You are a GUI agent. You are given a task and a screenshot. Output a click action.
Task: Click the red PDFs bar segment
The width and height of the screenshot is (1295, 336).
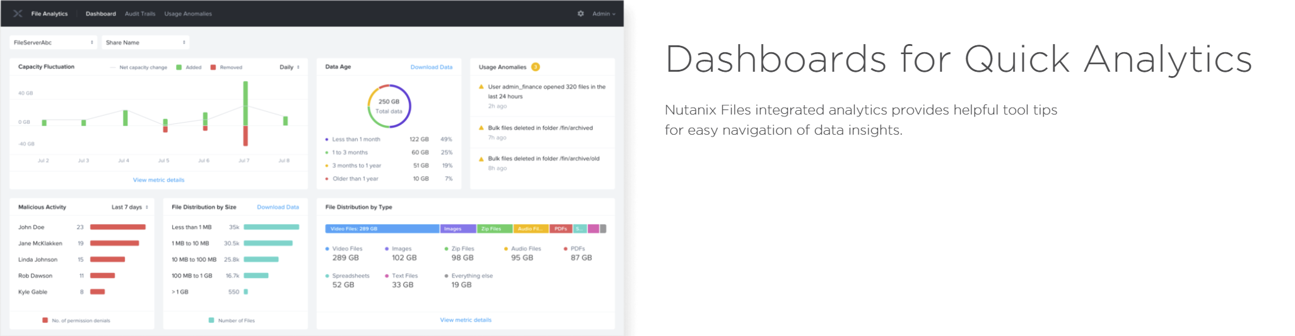coord(561,228)
